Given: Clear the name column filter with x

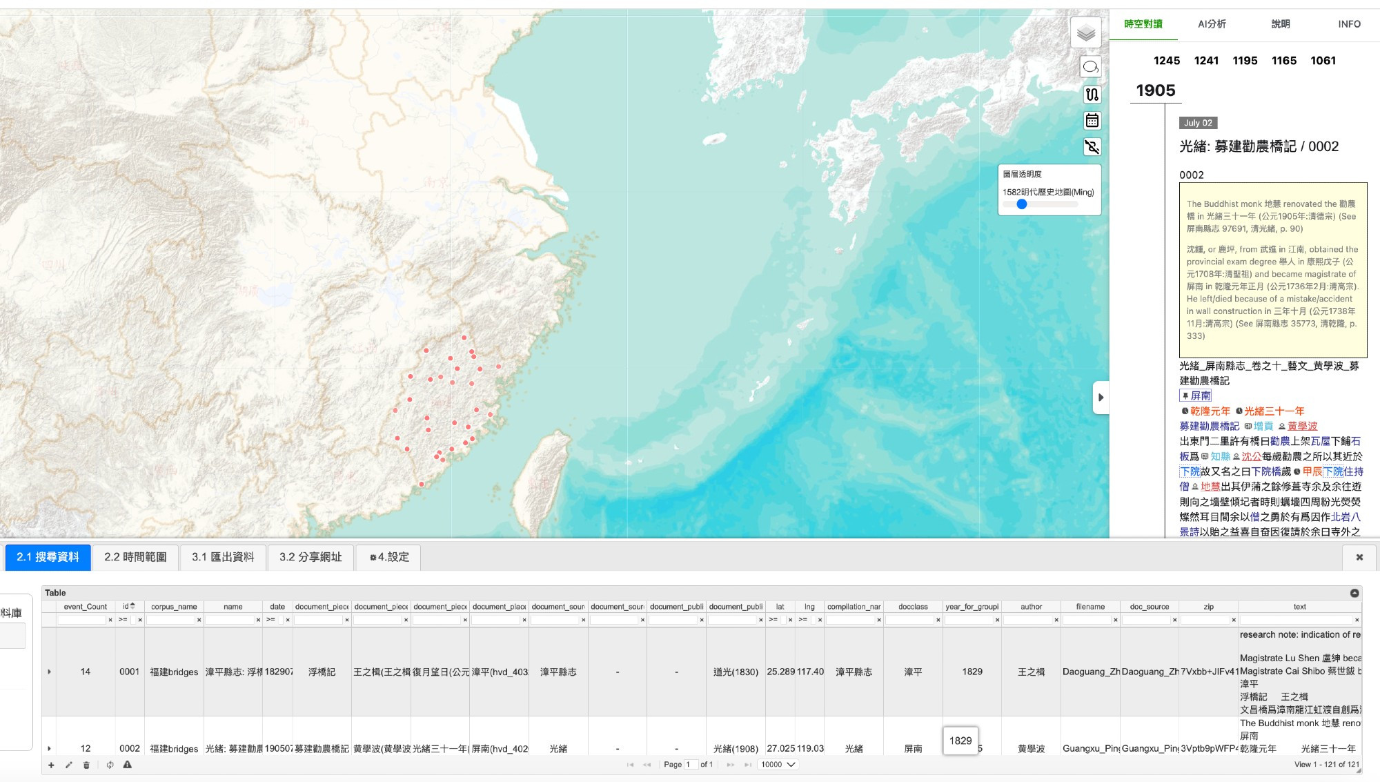Looking at the screenshot, I should tap(259, 620).
